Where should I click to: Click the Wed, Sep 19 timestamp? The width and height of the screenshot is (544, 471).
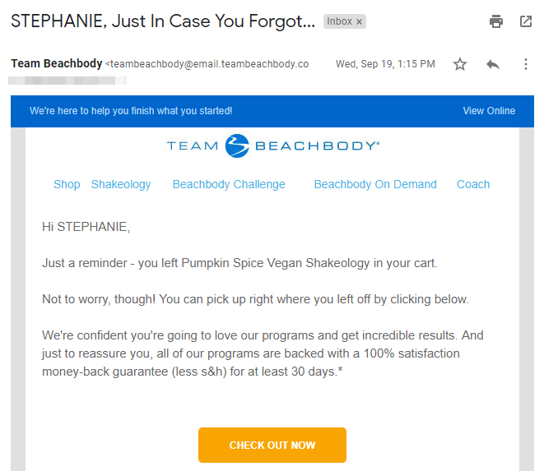385,64
